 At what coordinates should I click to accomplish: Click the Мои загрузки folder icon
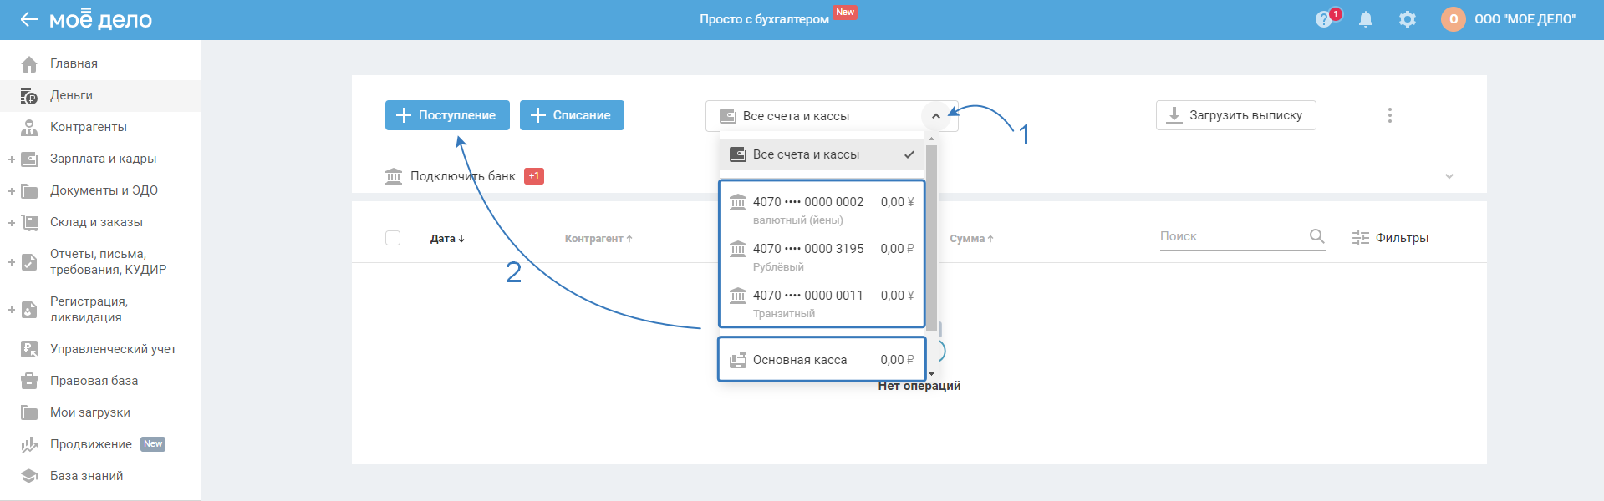coord(29,412)
